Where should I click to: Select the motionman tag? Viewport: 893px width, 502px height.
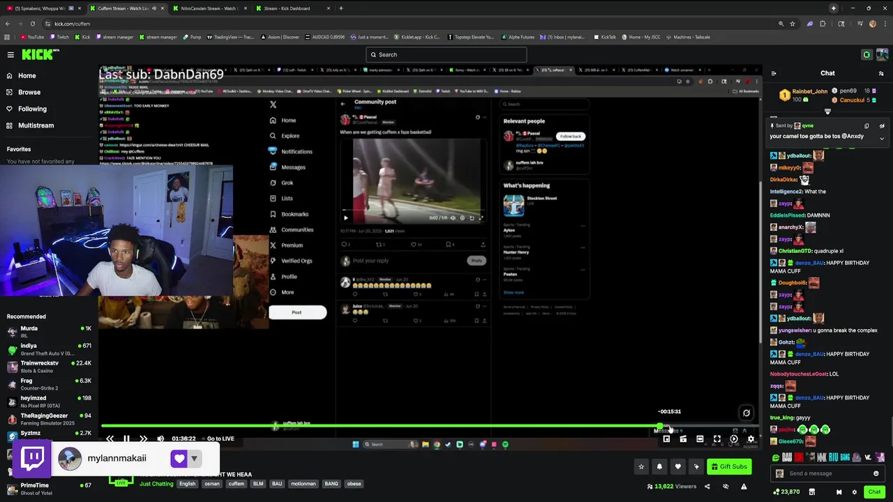pos(303,484)
